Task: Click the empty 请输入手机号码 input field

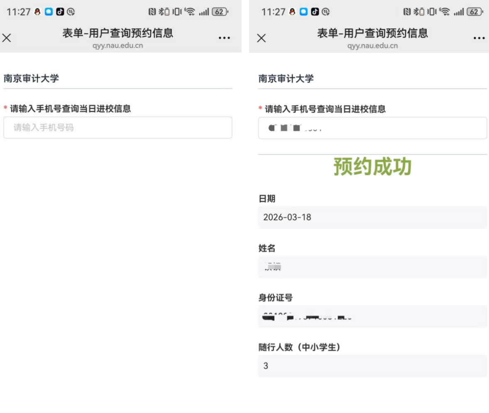Action: [117, 128]
